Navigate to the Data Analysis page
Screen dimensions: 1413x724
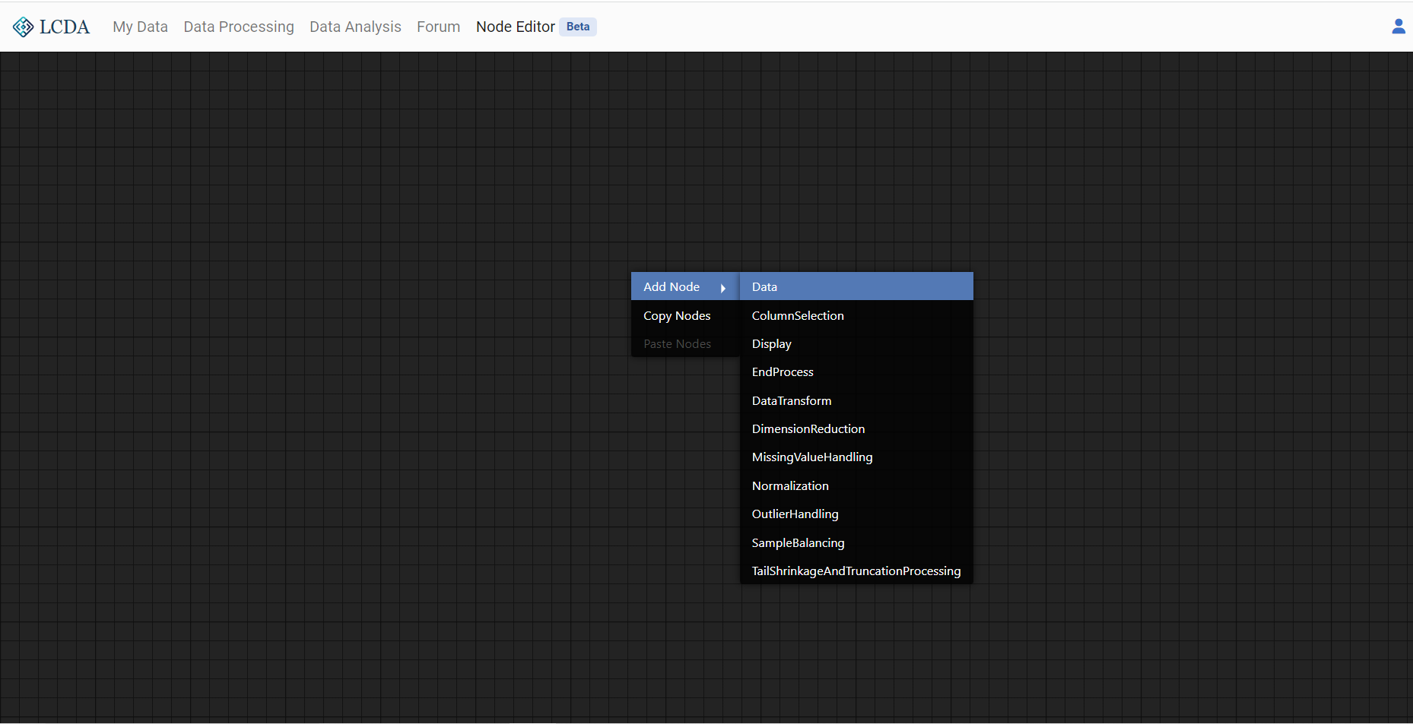(355, 27)
